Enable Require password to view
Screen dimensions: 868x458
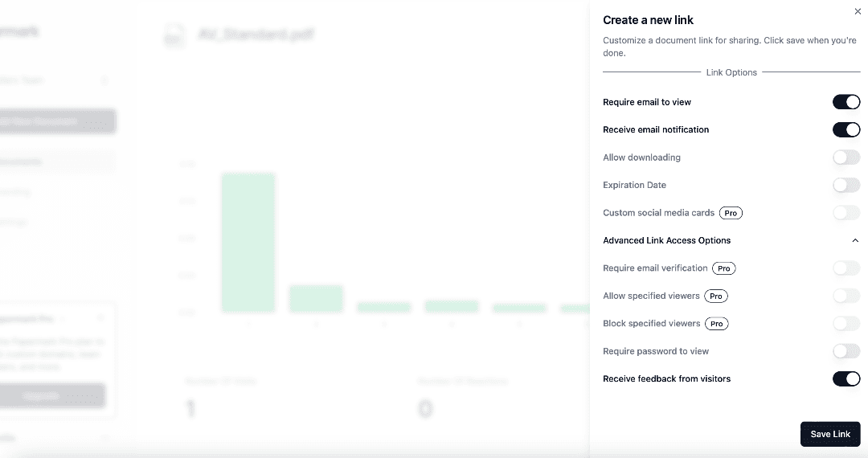click(846, 351)
